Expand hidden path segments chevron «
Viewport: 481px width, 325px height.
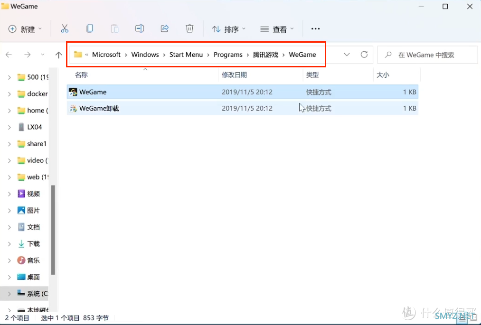(x=86, y=55)
